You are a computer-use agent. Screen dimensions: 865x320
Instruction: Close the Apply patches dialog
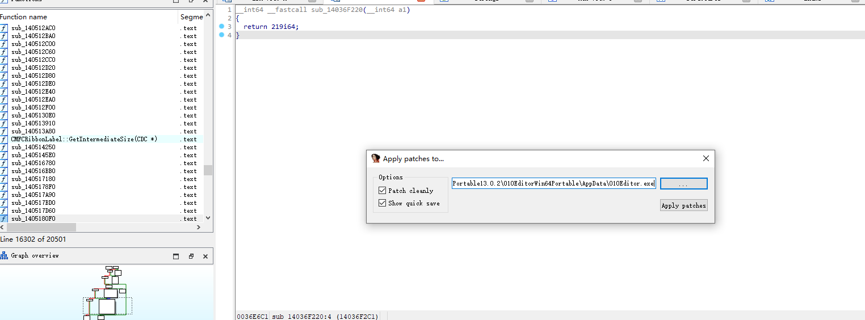click(706, 159)
